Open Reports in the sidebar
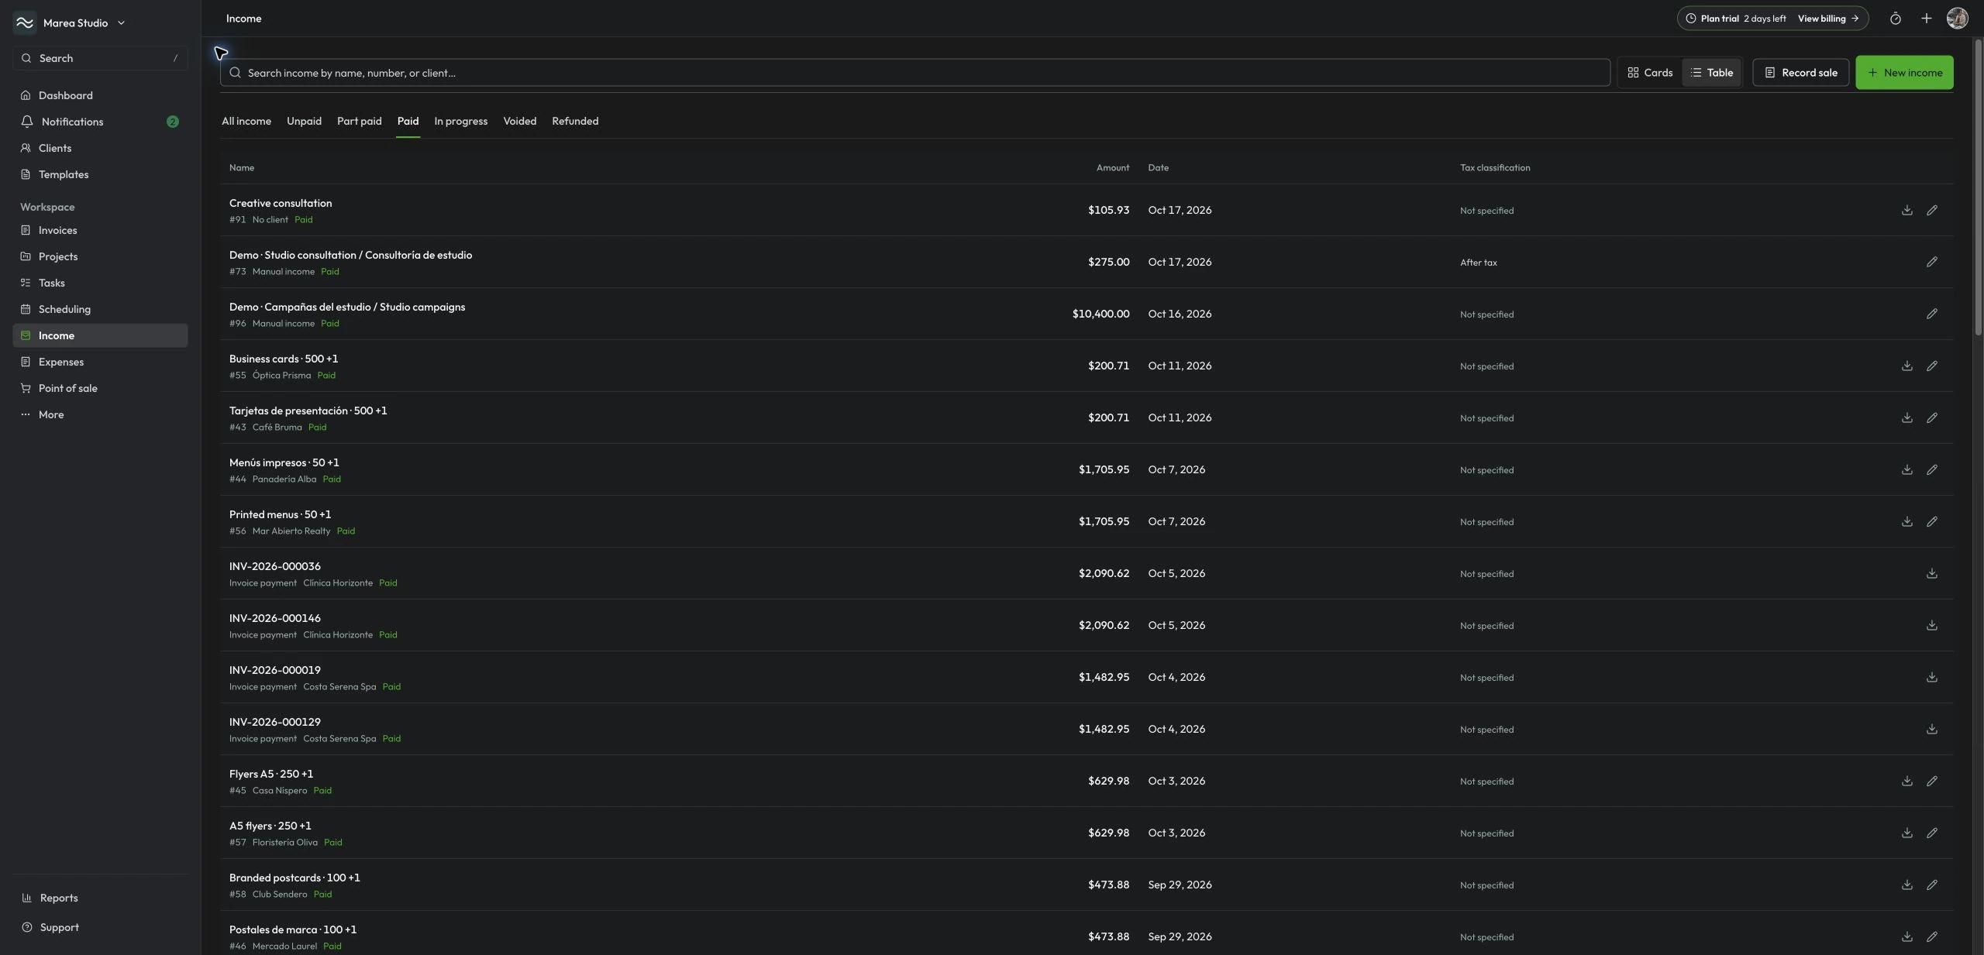The width and height of the screenshot is (1984, 955). click(100, 898)
